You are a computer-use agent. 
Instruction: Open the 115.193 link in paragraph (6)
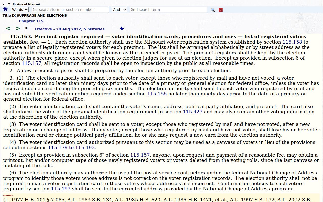click(61, 189)
